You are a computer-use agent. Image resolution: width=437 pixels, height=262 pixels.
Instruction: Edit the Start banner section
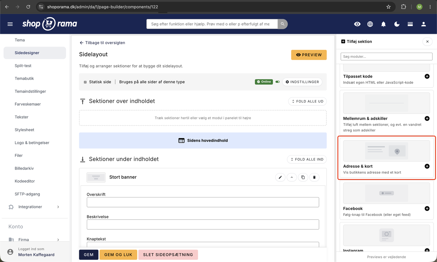point(280,177)
